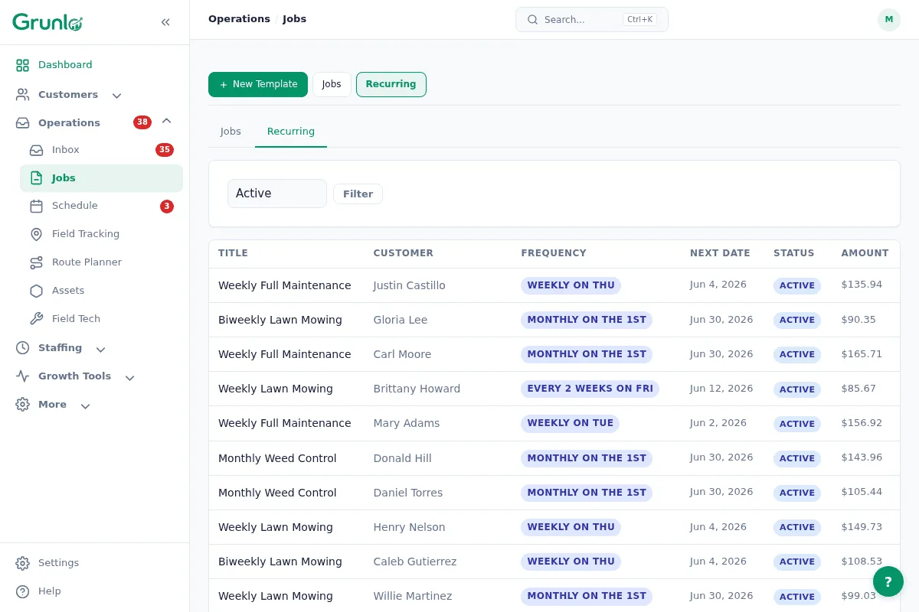
Task: Click the Staffing clock icon
Action: (23, 348)
